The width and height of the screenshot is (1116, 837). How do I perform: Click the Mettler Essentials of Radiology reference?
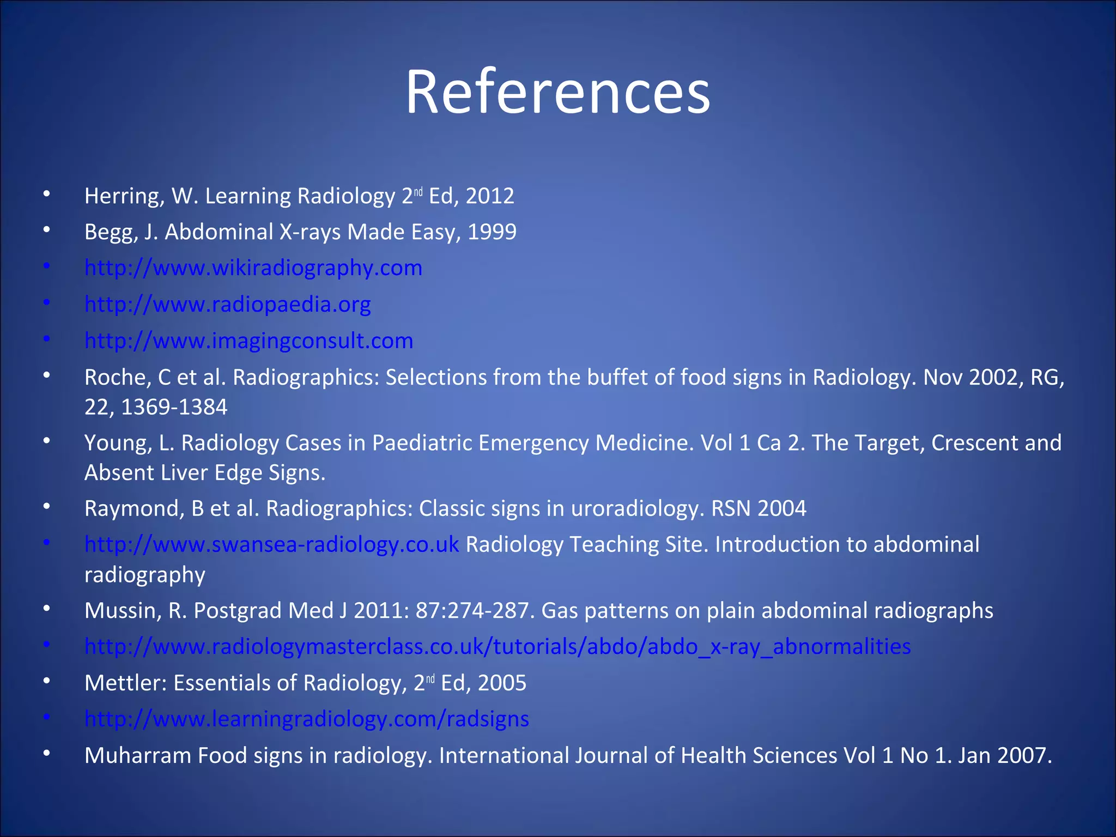(306, 683)
